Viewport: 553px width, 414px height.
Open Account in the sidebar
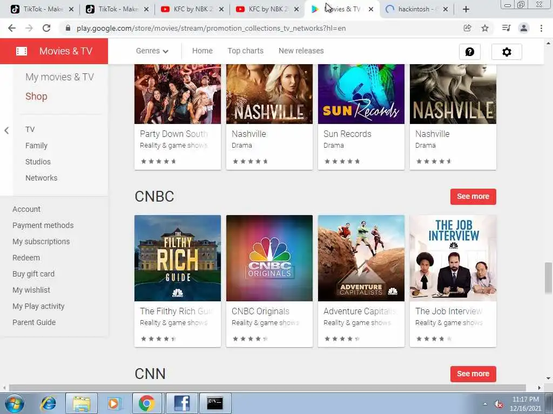(x=26, y=209)
